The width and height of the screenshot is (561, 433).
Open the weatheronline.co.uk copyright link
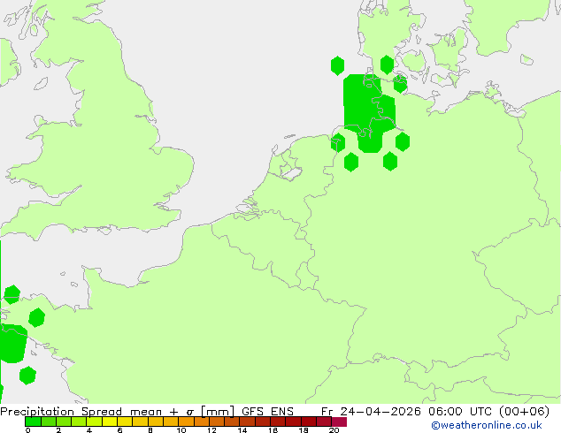pyautogui.click(x=487, y=425)
